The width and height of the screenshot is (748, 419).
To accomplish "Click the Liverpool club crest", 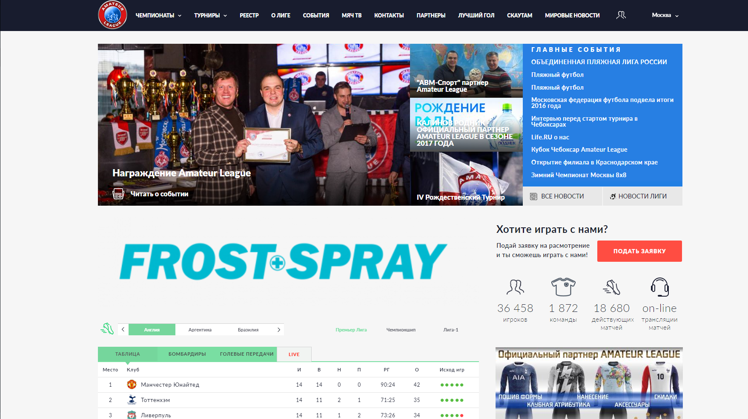I will point(132,415).
